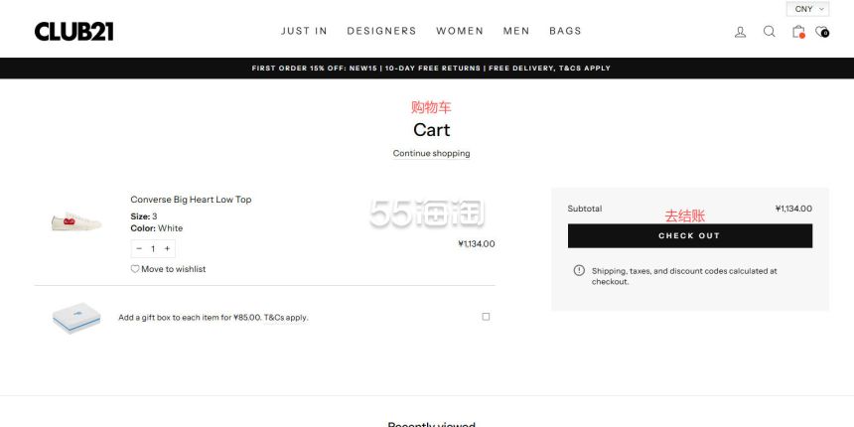Click the CHECK OUT button
The height and width of the screenshot is (427, 854).
689,236
